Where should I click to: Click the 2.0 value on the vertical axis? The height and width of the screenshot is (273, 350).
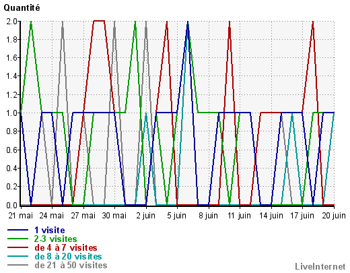coord(11,22)
